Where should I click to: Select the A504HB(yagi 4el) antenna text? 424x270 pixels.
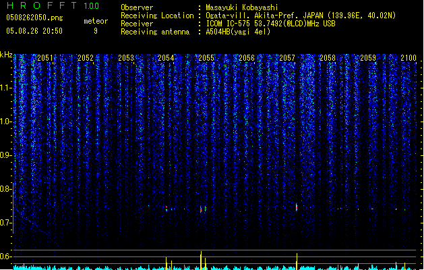click(238, 32)
